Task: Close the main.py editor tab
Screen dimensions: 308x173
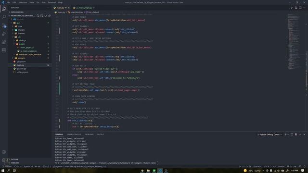Action: (69, 8)
